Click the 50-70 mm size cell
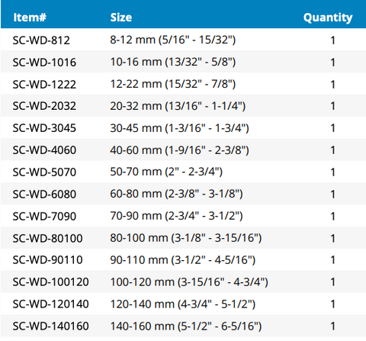The width and height of the screenshot is (366, 341). [166, 172]
